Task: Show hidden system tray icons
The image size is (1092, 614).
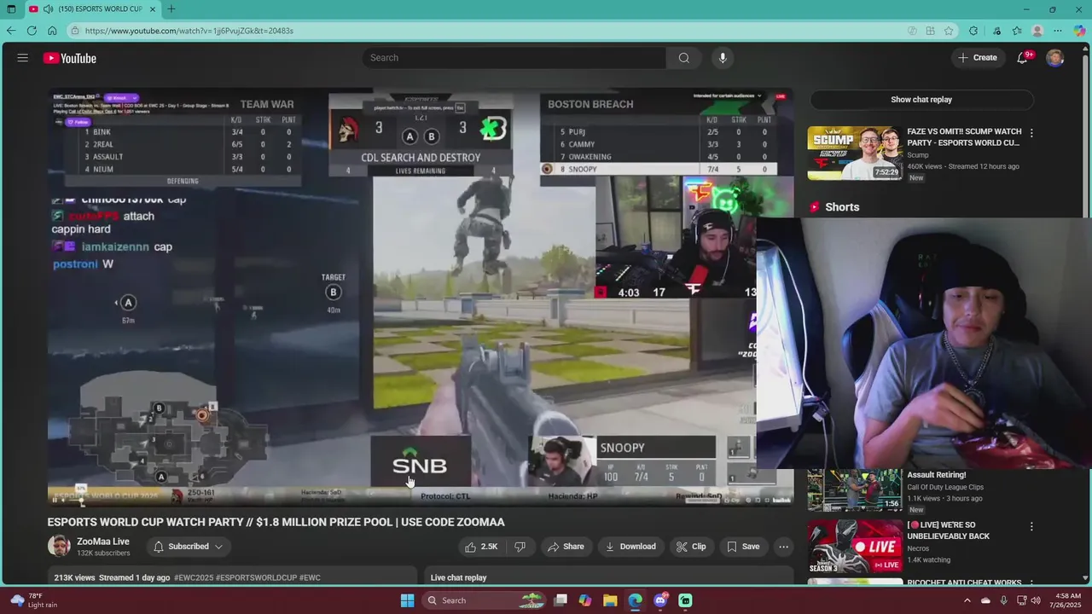Action: pos(967,600)
